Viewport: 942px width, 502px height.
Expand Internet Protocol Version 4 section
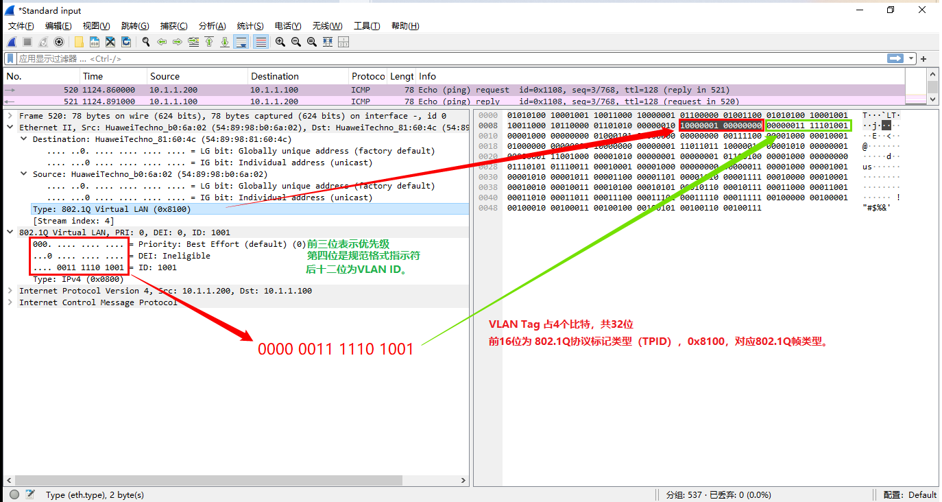click(10, 291)
